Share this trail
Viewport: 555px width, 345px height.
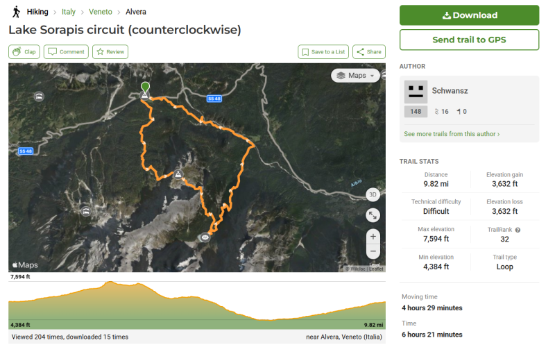pyautogui.click(x=368, y=52)
